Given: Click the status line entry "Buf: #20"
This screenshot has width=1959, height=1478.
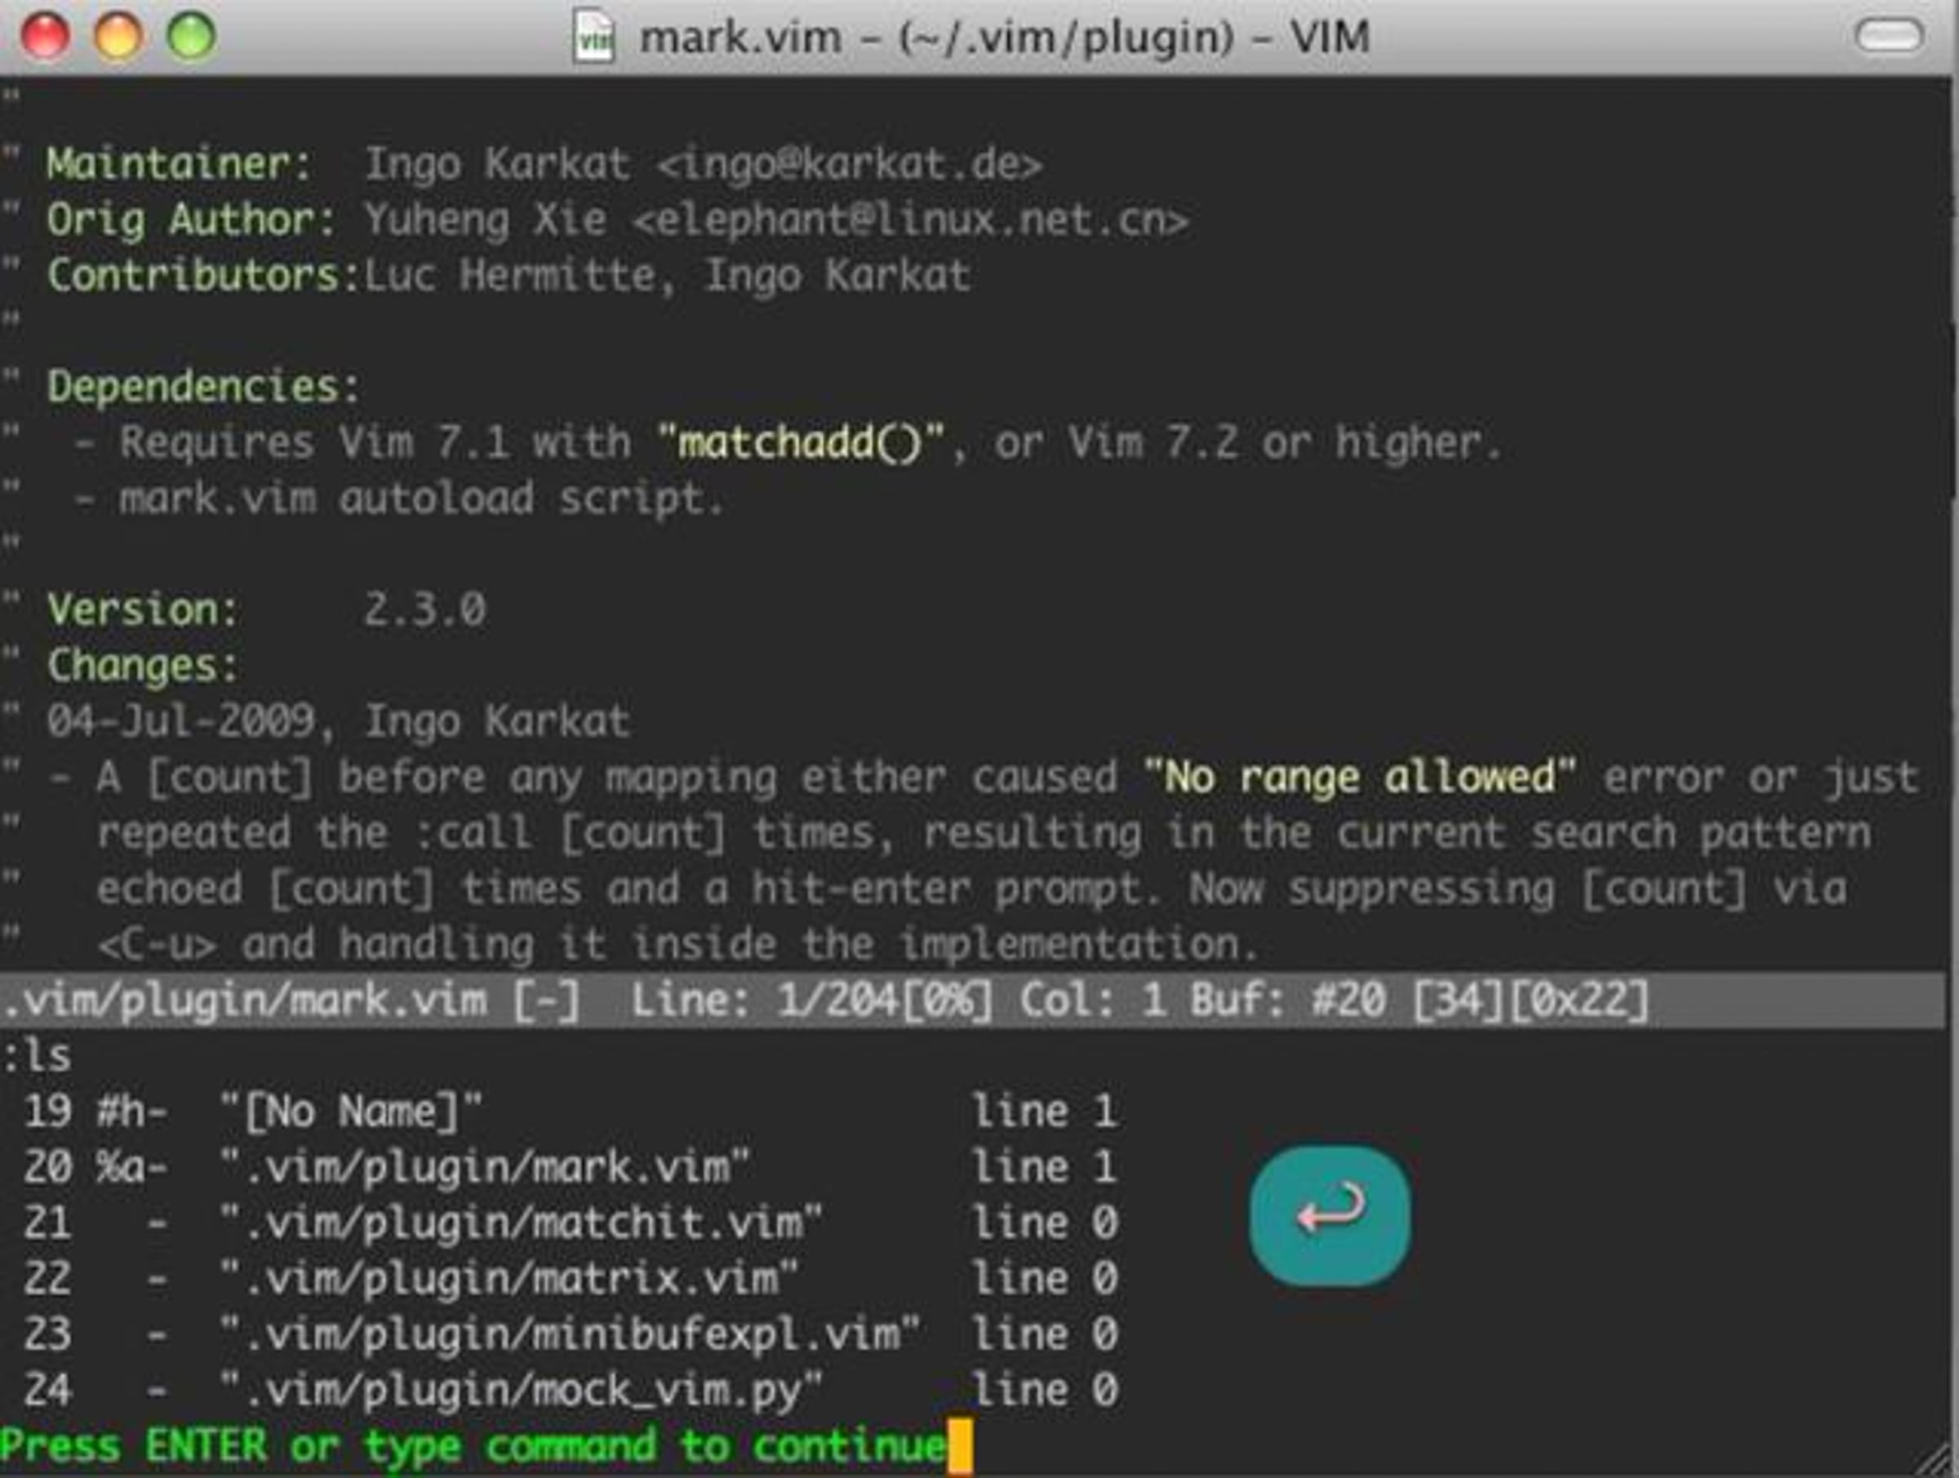Looking at the screenshot, I should click(x=1286, y=1001).
